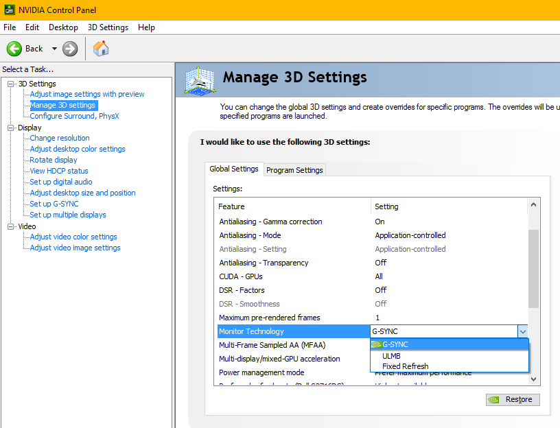Collapse the Display tree node
The width and height of the screenshot is (560, 428).
(11, 128)
